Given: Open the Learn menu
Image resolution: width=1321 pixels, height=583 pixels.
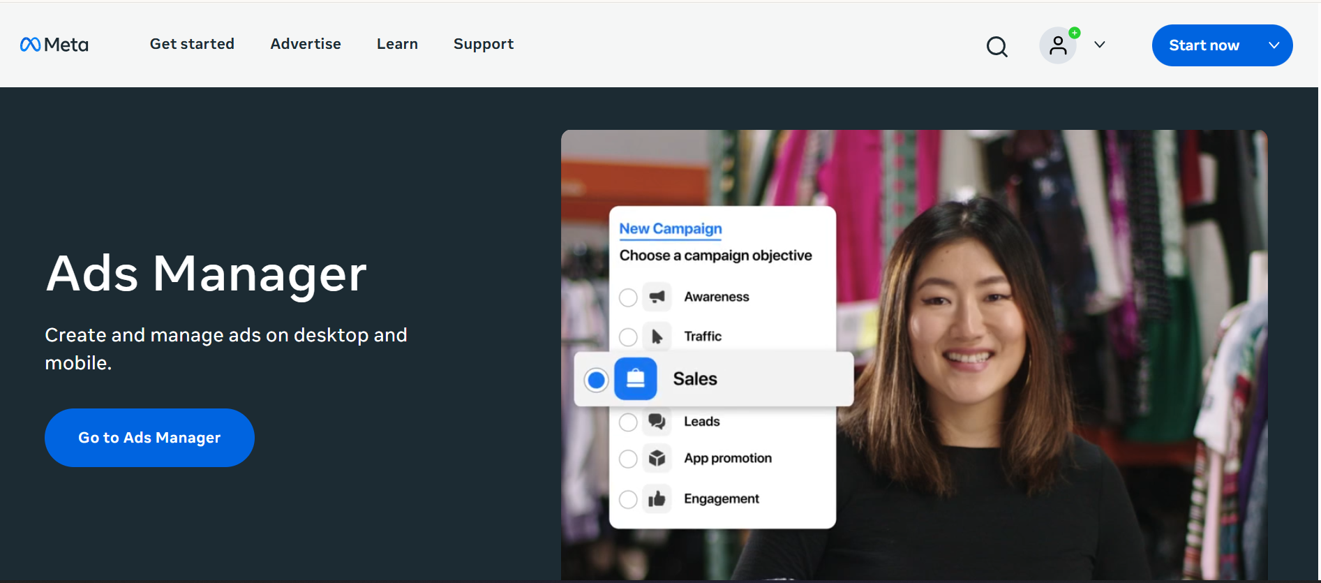Looking at the screenshot, I should coord(397,44).
